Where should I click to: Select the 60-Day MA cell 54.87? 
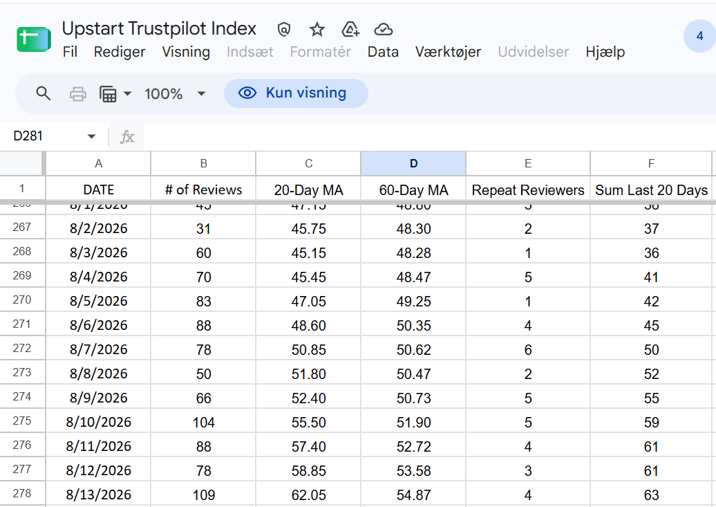click(x=413, y=495)
